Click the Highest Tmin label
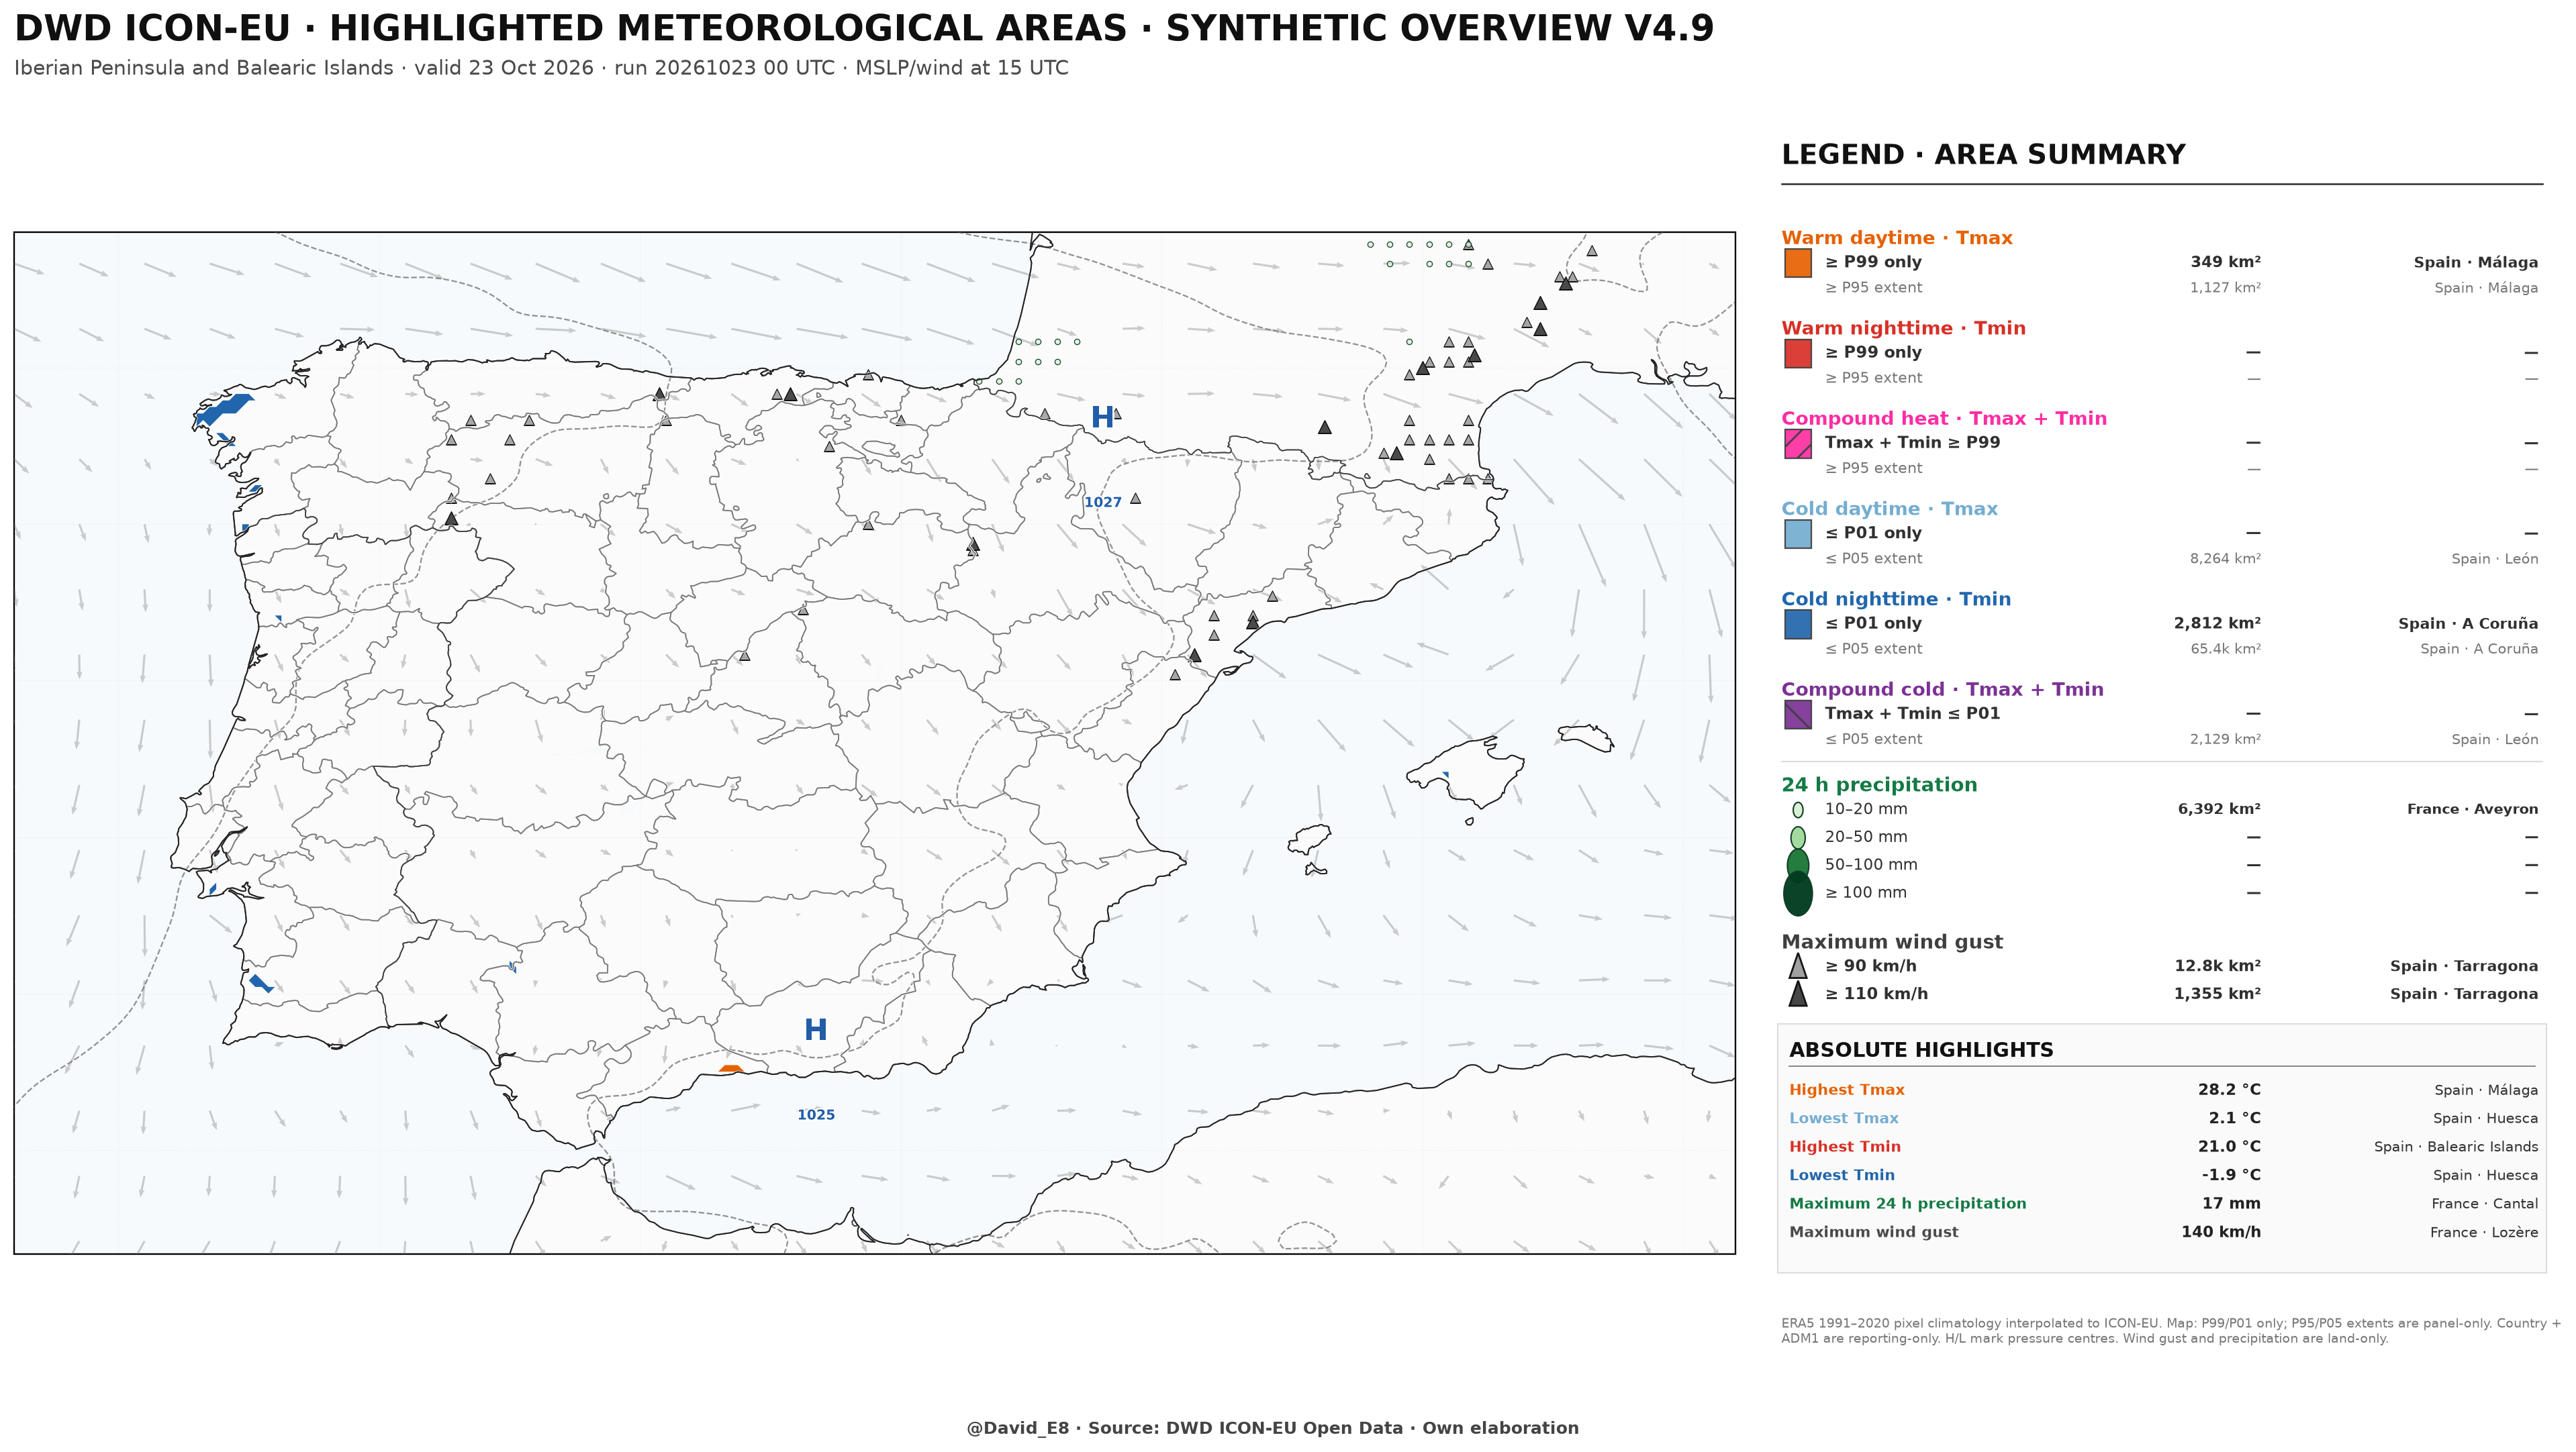 (1845, 1147)
